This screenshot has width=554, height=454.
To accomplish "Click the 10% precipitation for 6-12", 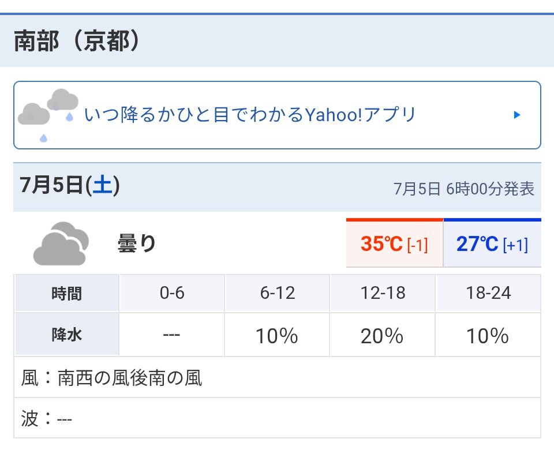I will click(276, 336).
